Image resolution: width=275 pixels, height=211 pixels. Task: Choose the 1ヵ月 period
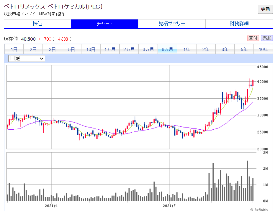pos(110,49)
